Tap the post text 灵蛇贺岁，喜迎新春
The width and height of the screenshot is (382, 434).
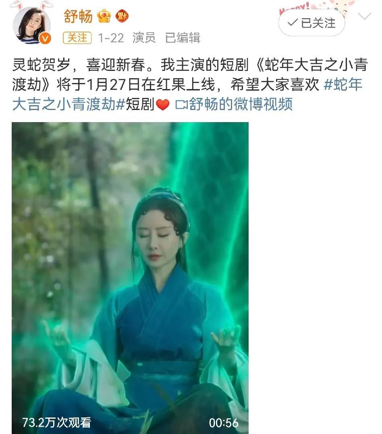point(79,65)
